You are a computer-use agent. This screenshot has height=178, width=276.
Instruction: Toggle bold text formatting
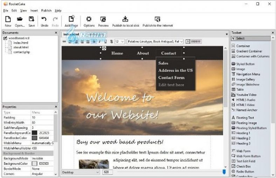94,42
